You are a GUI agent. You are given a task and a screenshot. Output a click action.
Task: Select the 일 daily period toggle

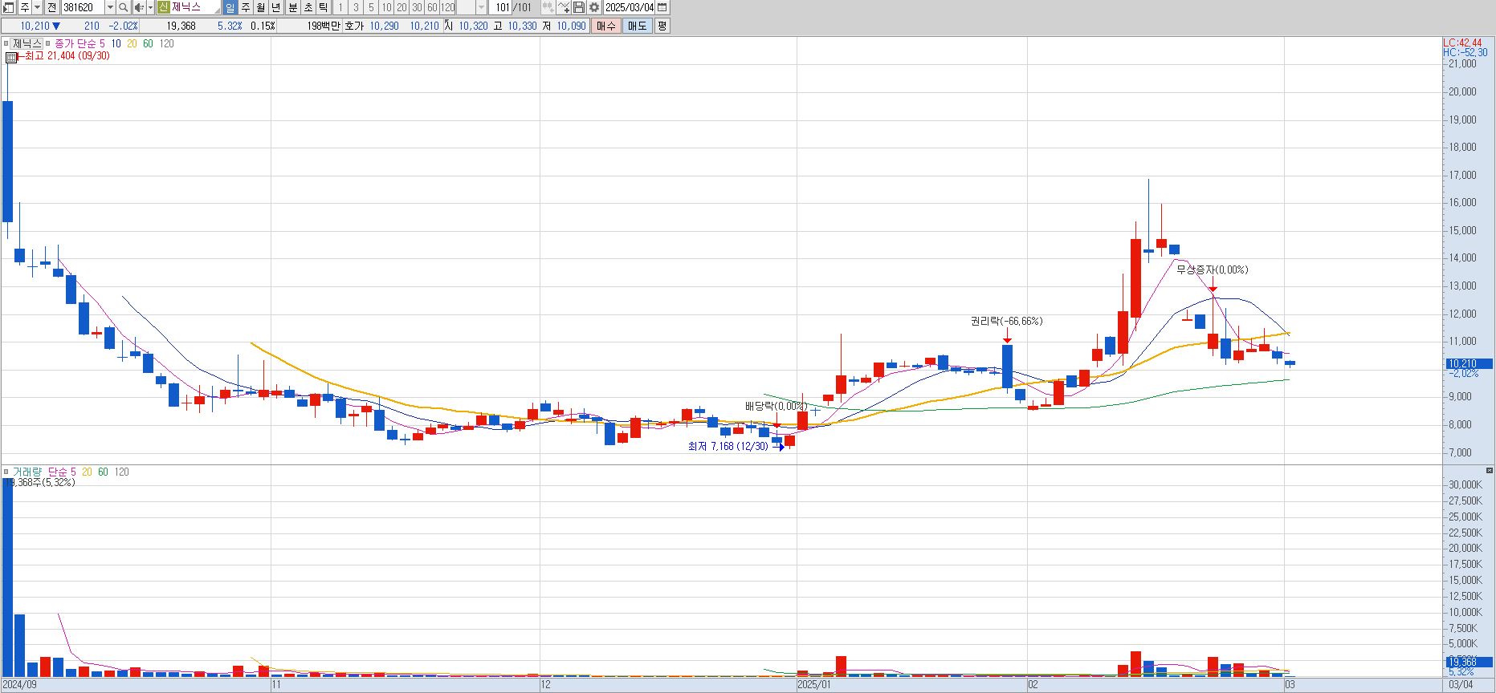click(230, 7)
